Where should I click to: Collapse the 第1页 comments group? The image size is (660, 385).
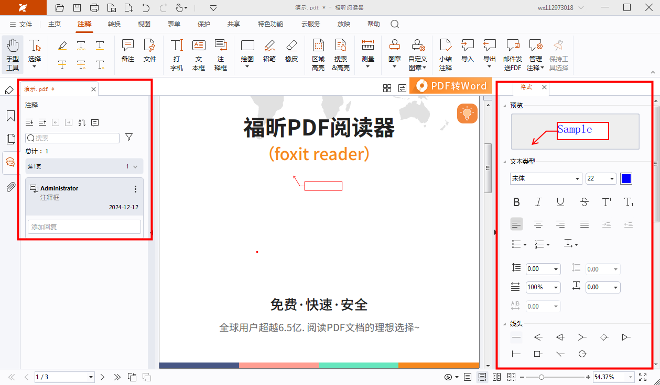tap(135, 167)
